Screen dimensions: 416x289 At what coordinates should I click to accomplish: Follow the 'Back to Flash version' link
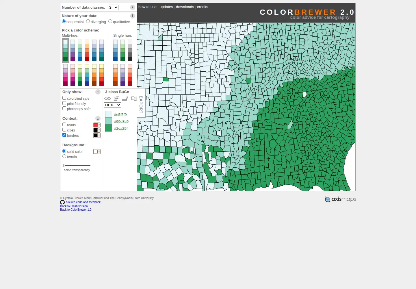coord(74,206)
